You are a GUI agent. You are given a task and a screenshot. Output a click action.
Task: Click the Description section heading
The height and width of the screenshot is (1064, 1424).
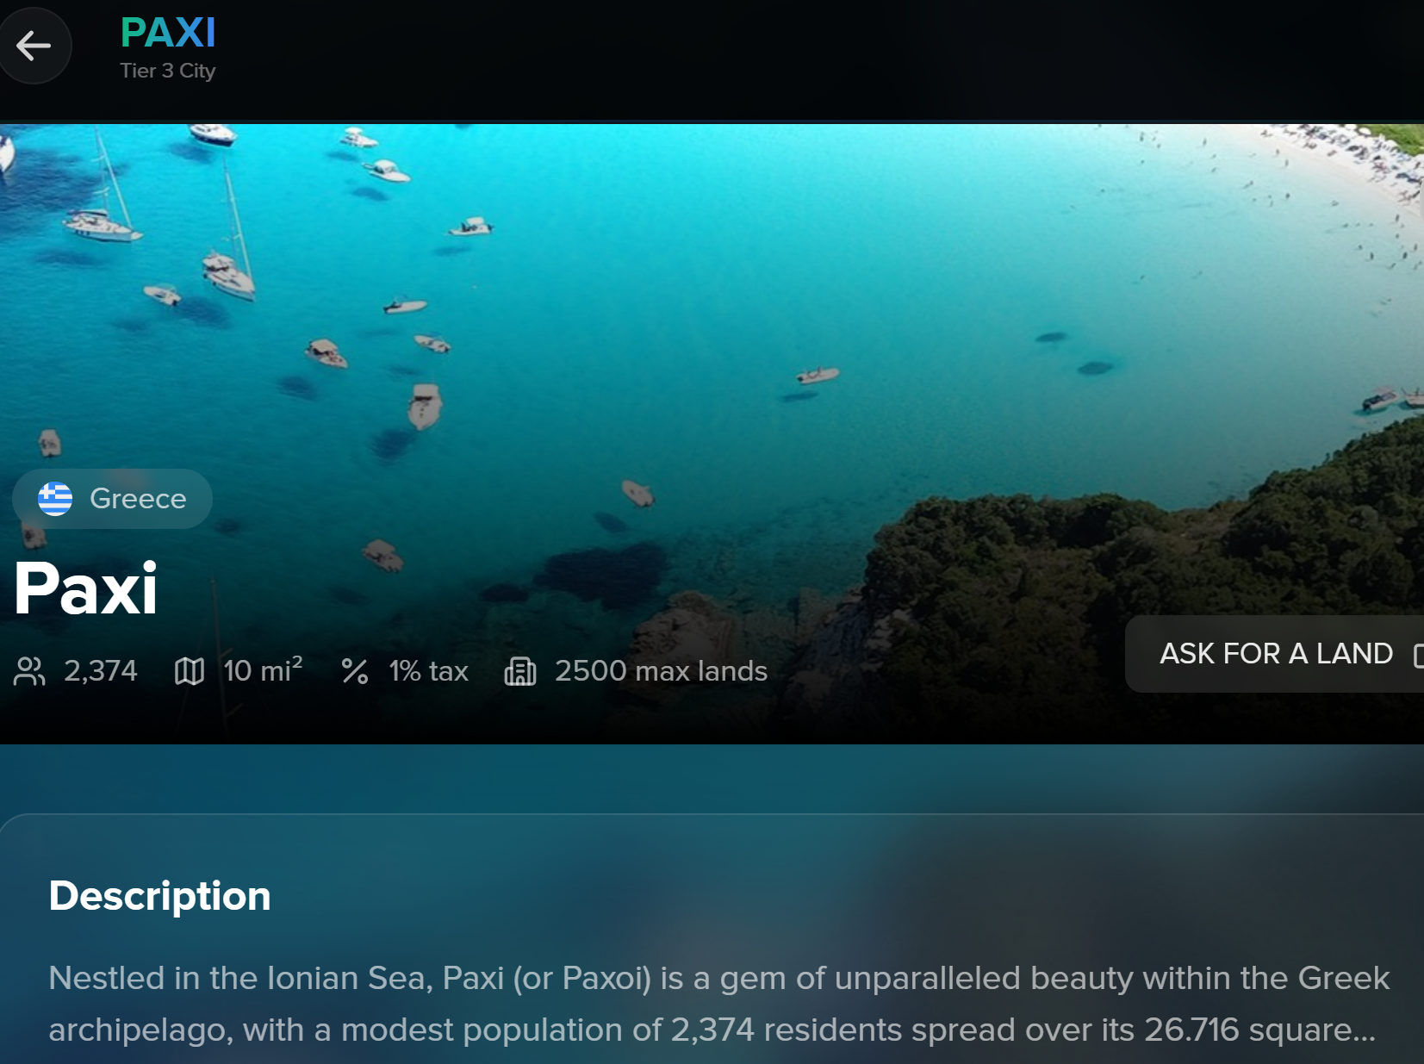[160, 896]
